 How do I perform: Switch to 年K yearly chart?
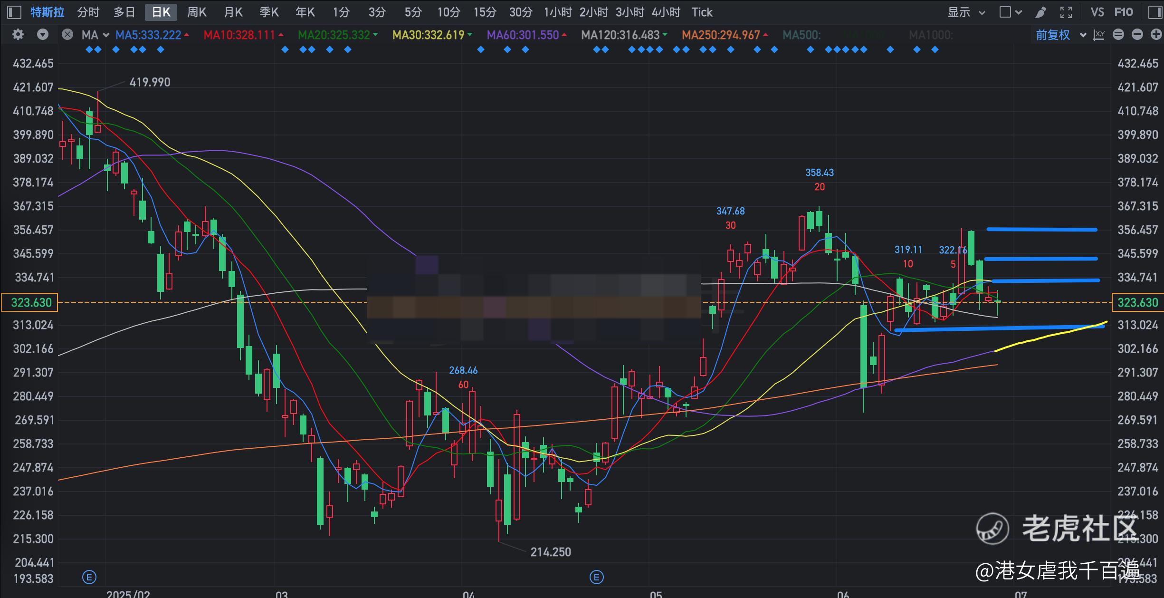[x=305, y=12]
